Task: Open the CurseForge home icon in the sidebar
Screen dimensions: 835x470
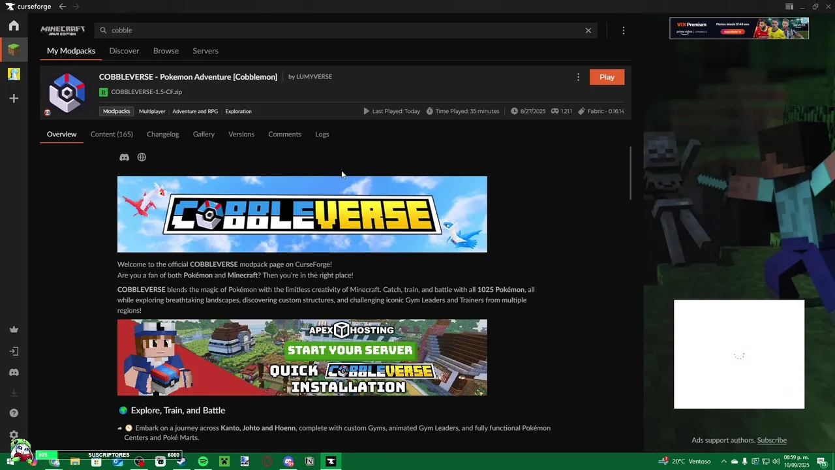Action: click(14, 25)
